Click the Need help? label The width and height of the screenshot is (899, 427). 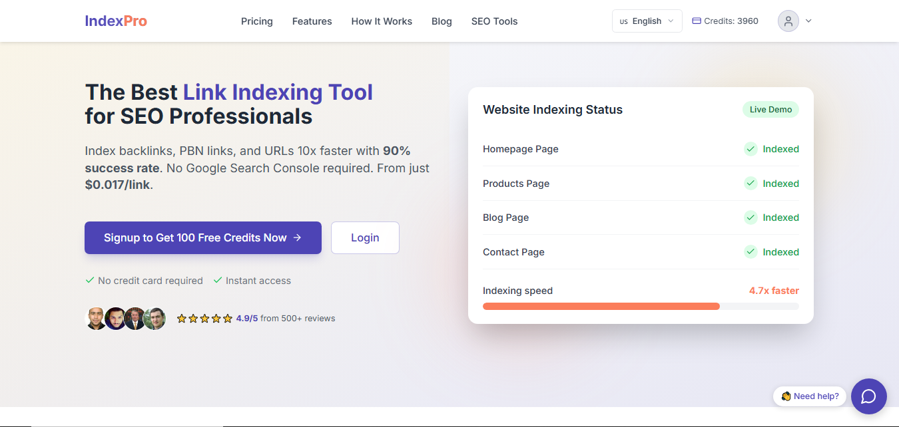[x=810, y=396]
